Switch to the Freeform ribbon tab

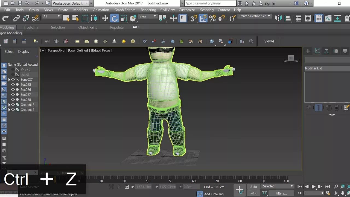click(31, 27)
